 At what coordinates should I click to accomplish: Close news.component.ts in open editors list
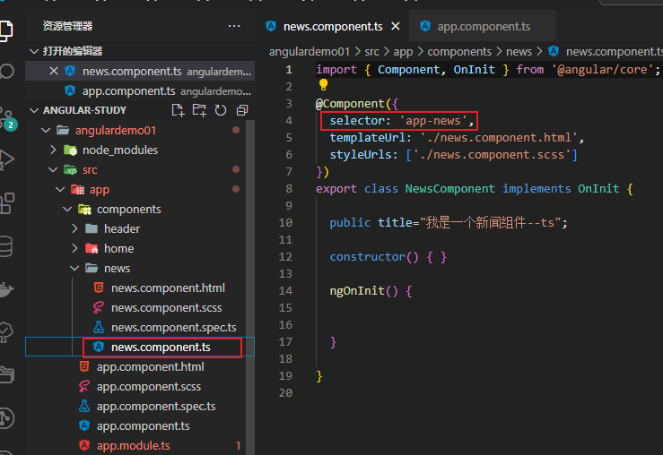click(54, 71)
